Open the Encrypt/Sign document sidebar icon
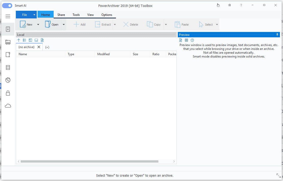Screen dimensions: 283x181 [8, 55]
